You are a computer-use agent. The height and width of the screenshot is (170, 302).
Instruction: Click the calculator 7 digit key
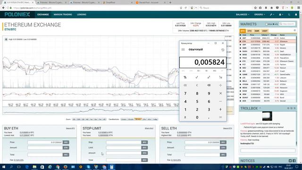[x=185, y=93]
